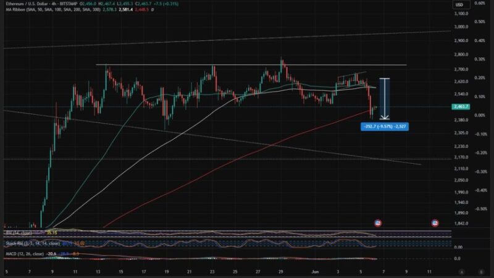This screenshot has height=278, width=494.
Task: Click the 13 date label on the time axis
Action: [x=98, y=272]
